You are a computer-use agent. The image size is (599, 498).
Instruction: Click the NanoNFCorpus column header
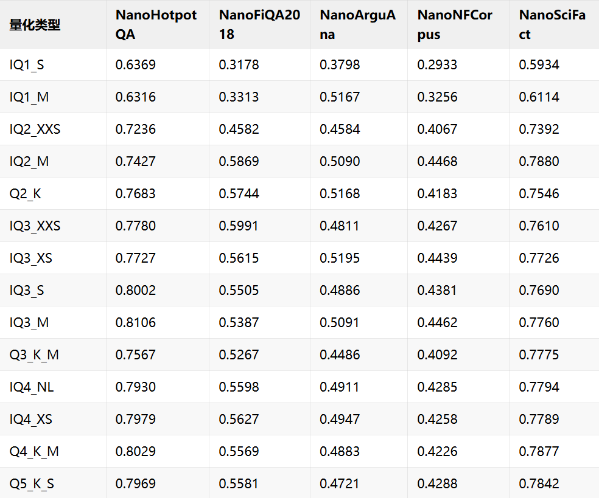click(455, 25)
